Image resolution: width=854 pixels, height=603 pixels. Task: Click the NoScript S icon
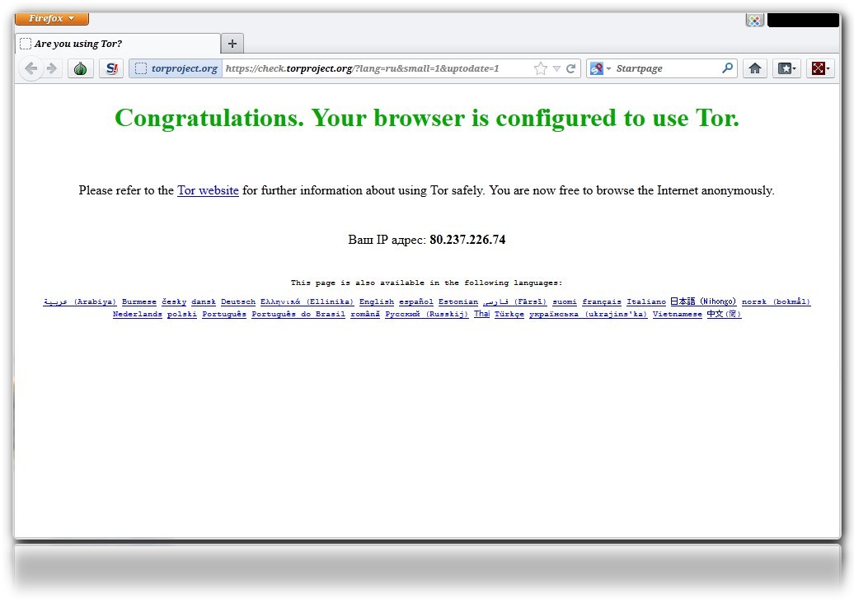coord(111,68)
